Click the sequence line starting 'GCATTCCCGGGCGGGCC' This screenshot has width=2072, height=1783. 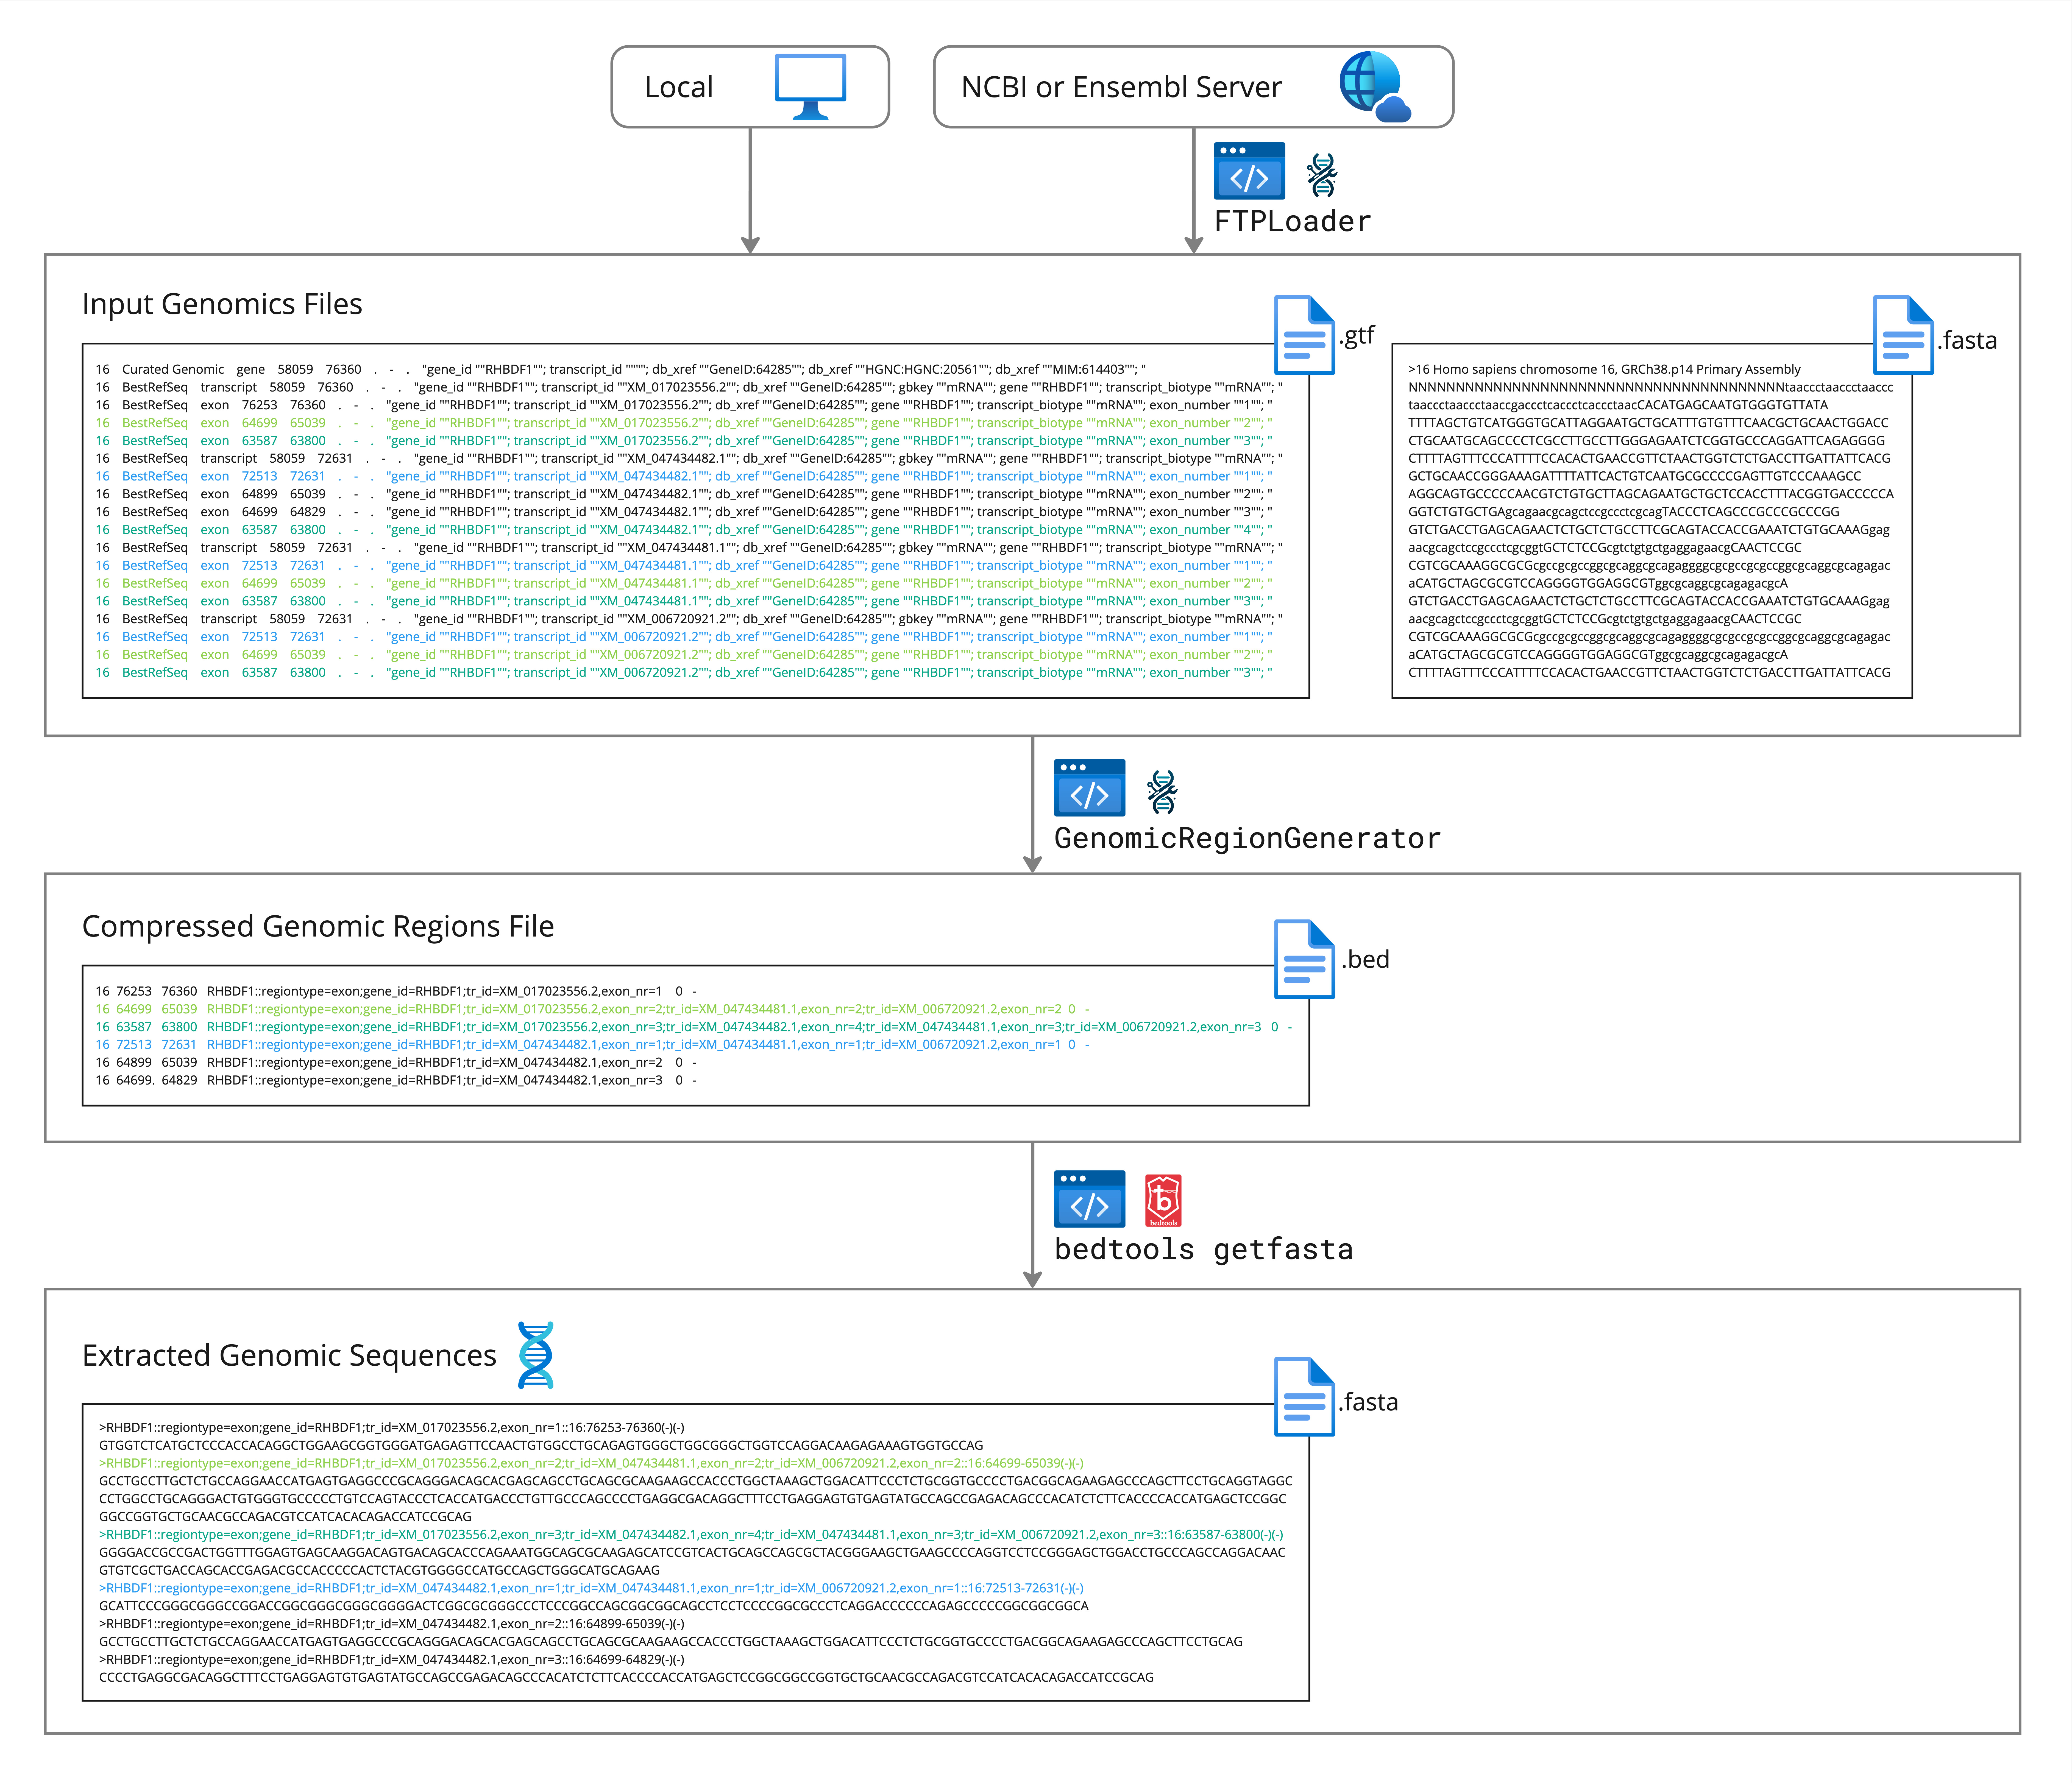tap(594, 1606)
